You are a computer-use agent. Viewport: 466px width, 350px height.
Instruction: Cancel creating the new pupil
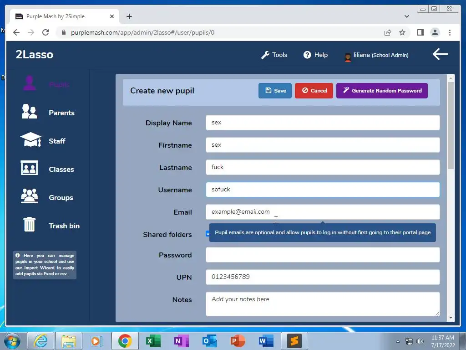tap(314, 91)
